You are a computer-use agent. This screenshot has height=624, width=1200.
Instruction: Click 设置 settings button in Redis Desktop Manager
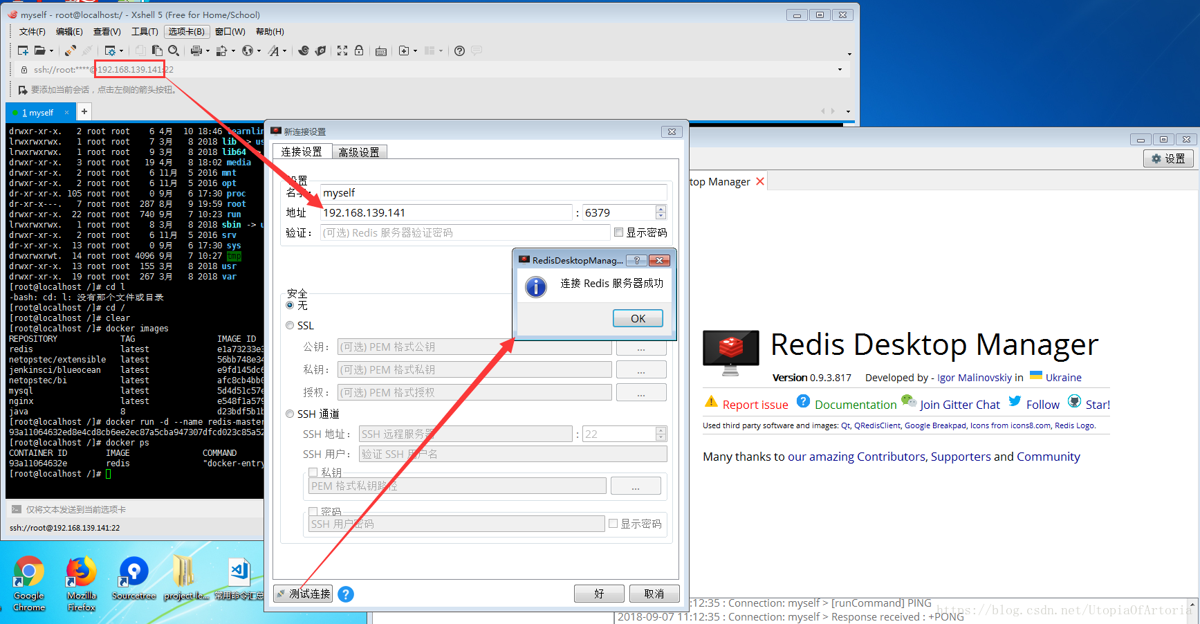[1168, 158]
